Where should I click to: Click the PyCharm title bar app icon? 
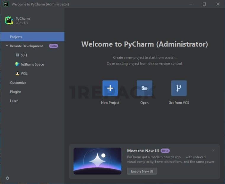click(x=6, y=4)
